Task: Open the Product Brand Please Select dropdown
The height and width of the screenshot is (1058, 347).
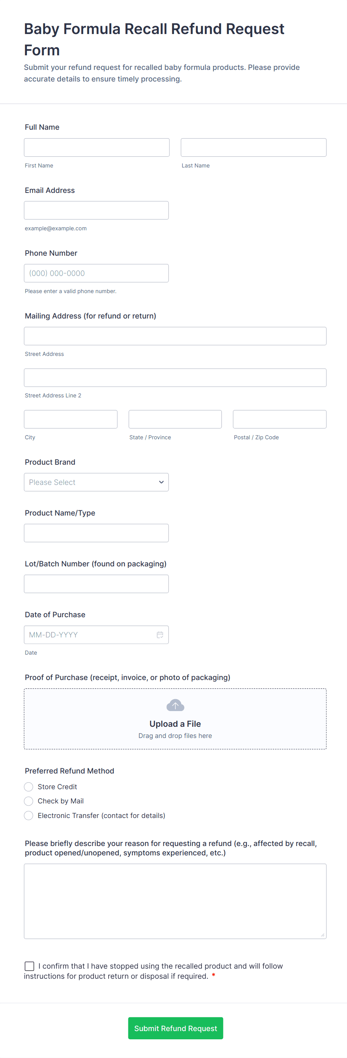Action: [x=96, y=482]
